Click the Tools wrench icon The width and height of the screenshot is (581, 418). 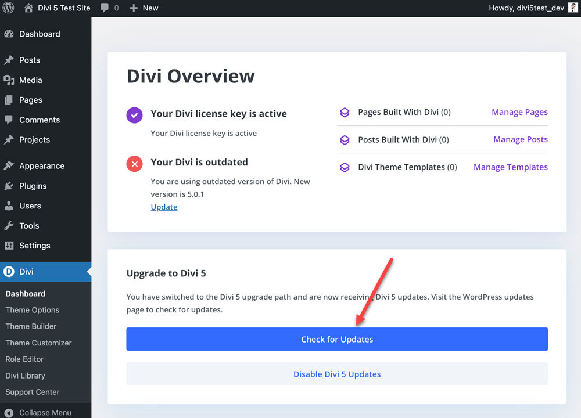[9, 226]
